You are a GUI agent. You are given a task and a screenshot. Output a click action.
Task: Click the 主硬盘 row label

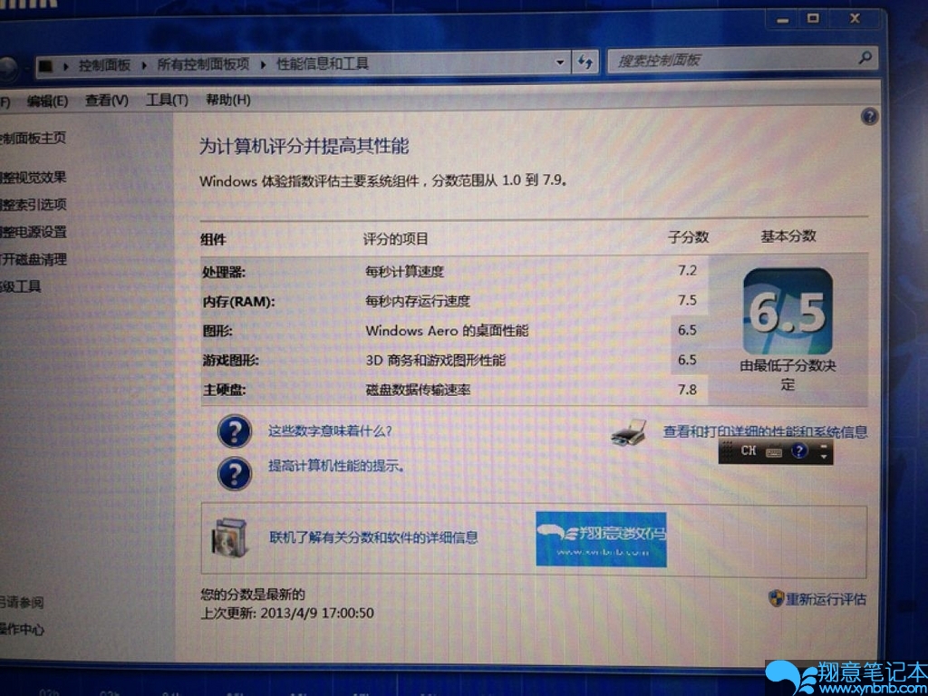click(224, 390)
